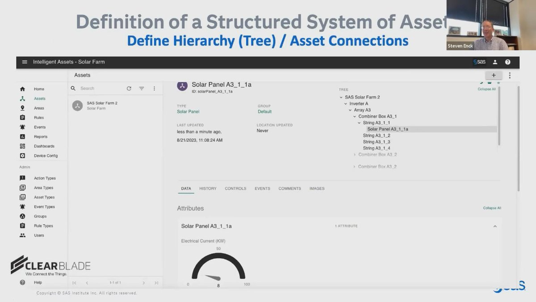Select the SAS Solar Farm 2 asset thumbnail

[76, 106]
